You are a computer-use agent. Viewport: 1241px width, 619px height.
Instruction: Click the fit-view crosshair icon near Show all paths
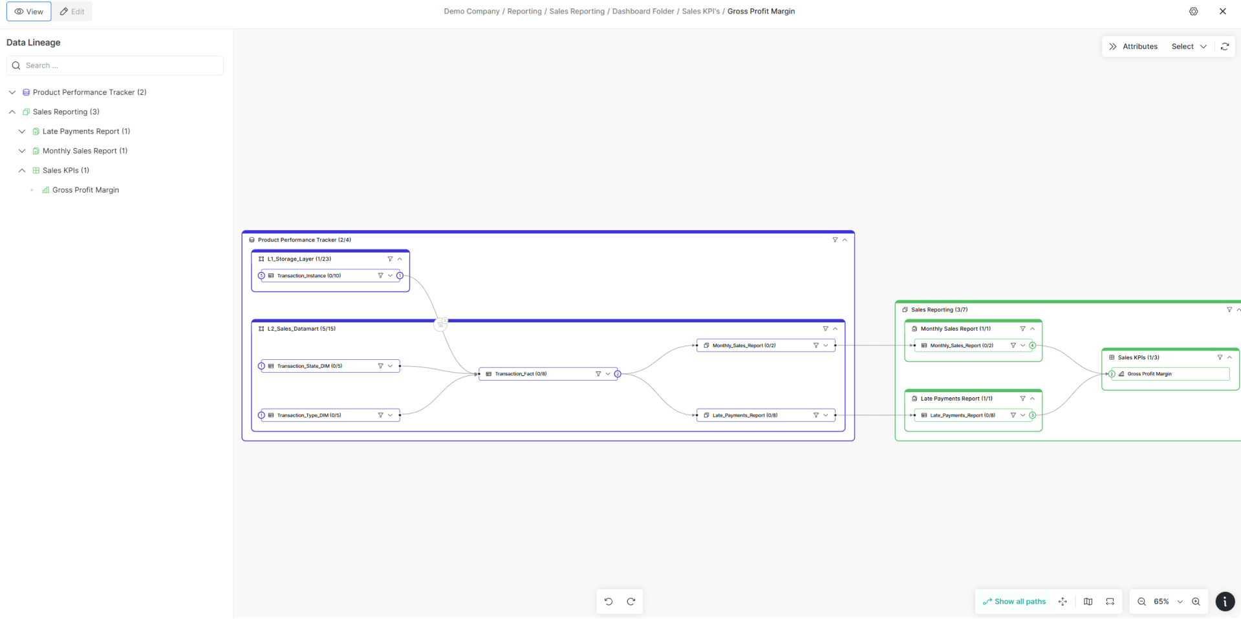[1063, 602]
